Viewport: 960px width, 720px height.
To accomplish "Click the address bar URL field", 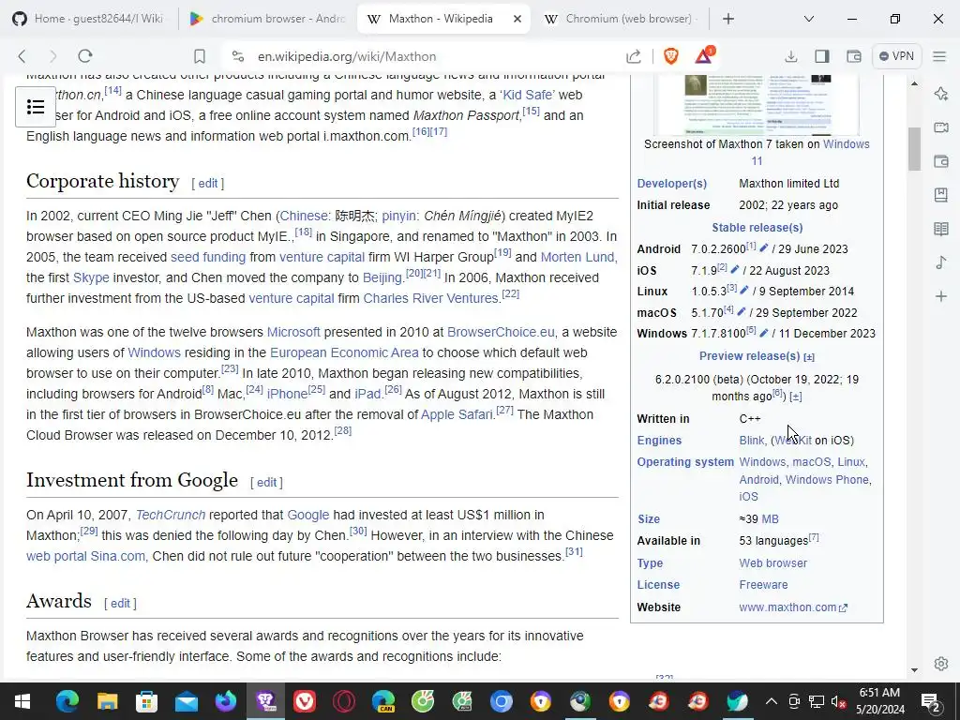I will pyautogui.click(x=347, y=56).
